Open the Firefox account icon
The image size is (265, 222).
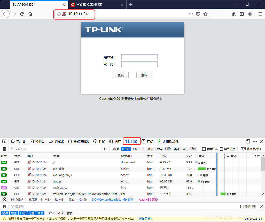click(x=250, y=14)
